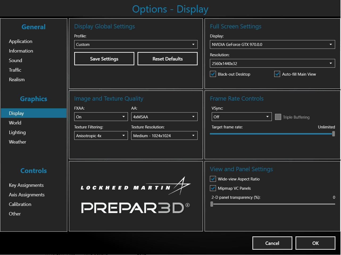Open the FXAA dropdown

[101, 117]
